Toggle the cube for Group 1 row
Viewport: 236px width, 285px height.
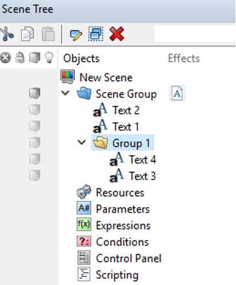coord(35,142)
